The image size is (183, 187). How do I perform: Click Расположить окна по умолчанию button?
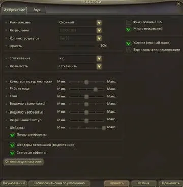[59, 183]
